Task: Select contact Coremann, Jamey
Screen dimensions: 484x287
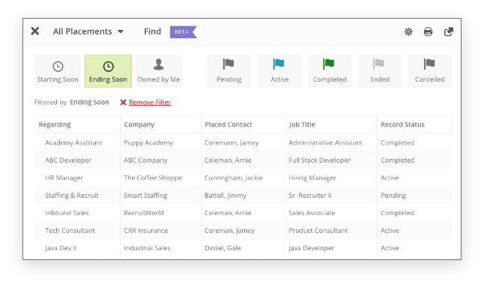Action: point(232,142)
